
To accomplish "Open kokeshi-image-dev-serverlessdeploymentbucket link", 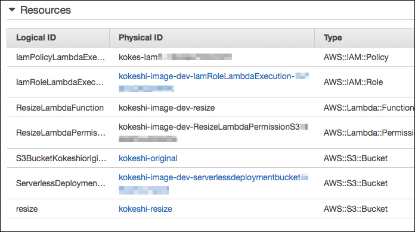I will pos(213,183).
